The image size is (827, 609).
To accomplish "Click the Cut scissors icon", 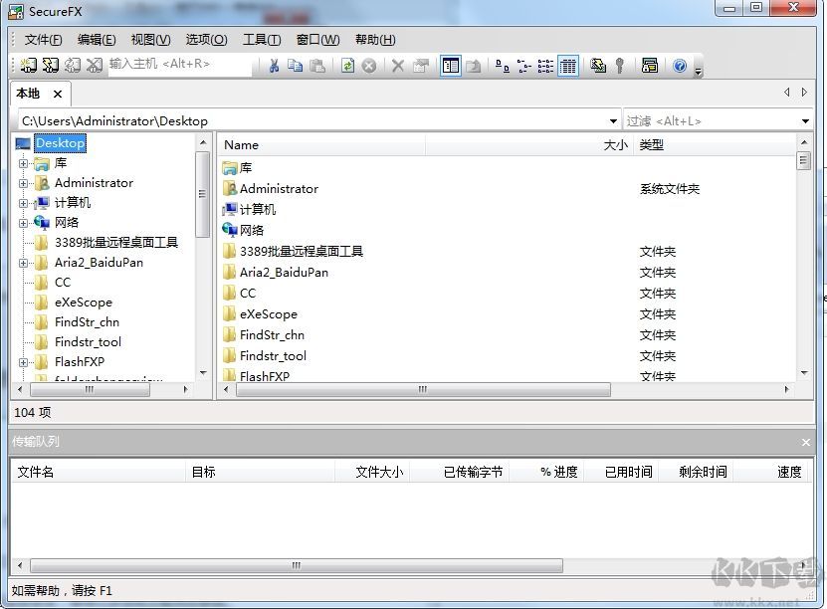I will click(274, 66).
